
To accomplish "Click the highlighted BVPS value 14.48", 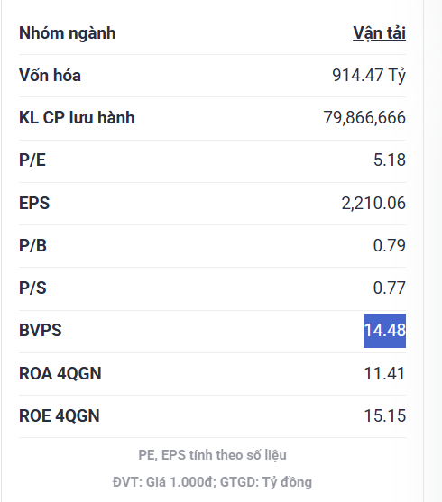I will tap(384, 331).
